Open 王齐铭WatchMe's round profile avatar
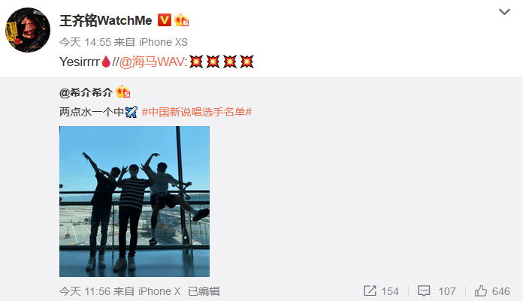 28,30
